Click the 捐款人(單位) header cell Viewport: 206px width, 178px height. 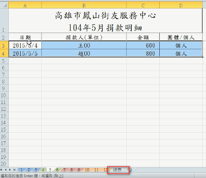point(84,37)
